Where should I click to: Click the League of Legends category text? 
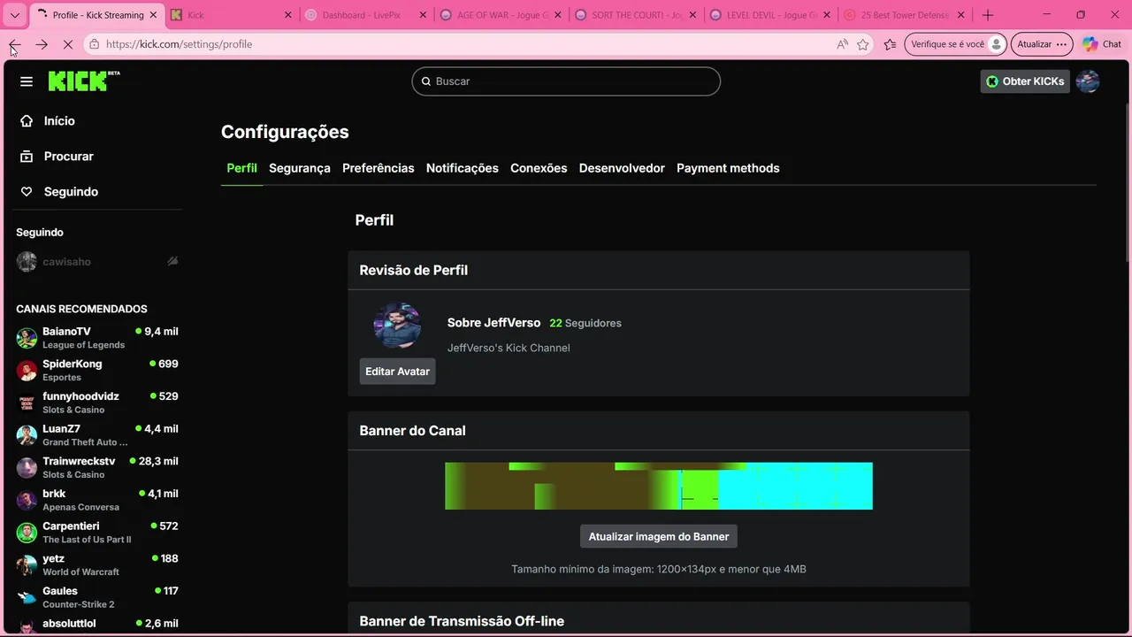point(84,345)
